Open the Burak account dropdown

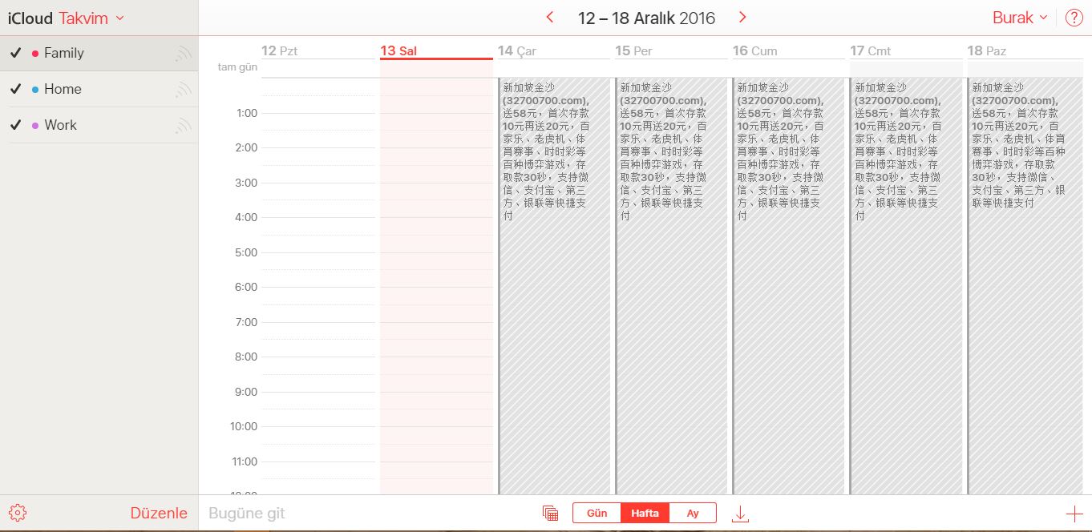pos(1020,18)
